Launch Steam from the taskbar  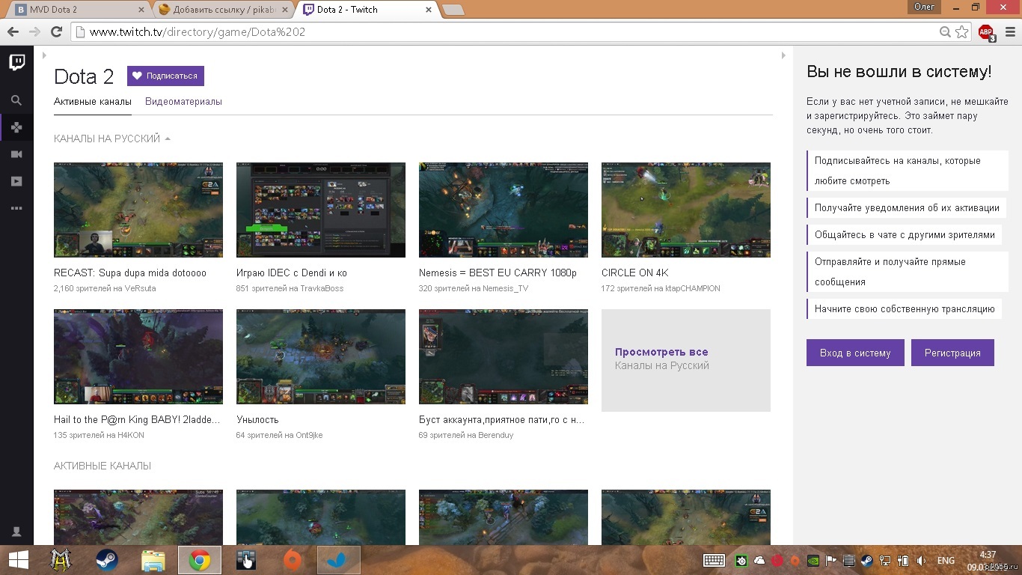point(107,560)
